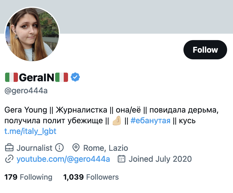This screenshot has width=233, height=193.
Task: Click the briefcase professional category icon
Action: pos(9,148)
